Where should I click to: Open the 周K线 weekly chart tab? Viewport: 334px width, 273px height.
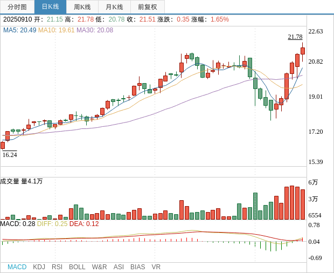click(82, 7)
